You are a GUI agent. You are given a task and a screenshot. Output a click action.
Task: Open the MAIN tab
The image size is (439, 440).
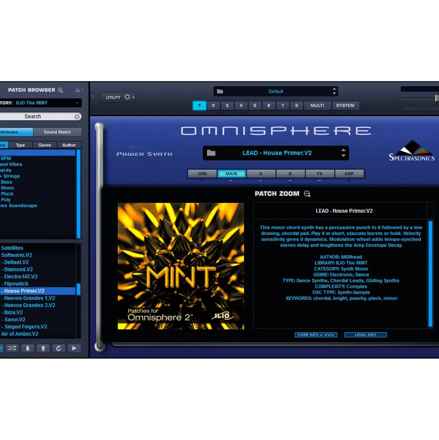(231, 174)
